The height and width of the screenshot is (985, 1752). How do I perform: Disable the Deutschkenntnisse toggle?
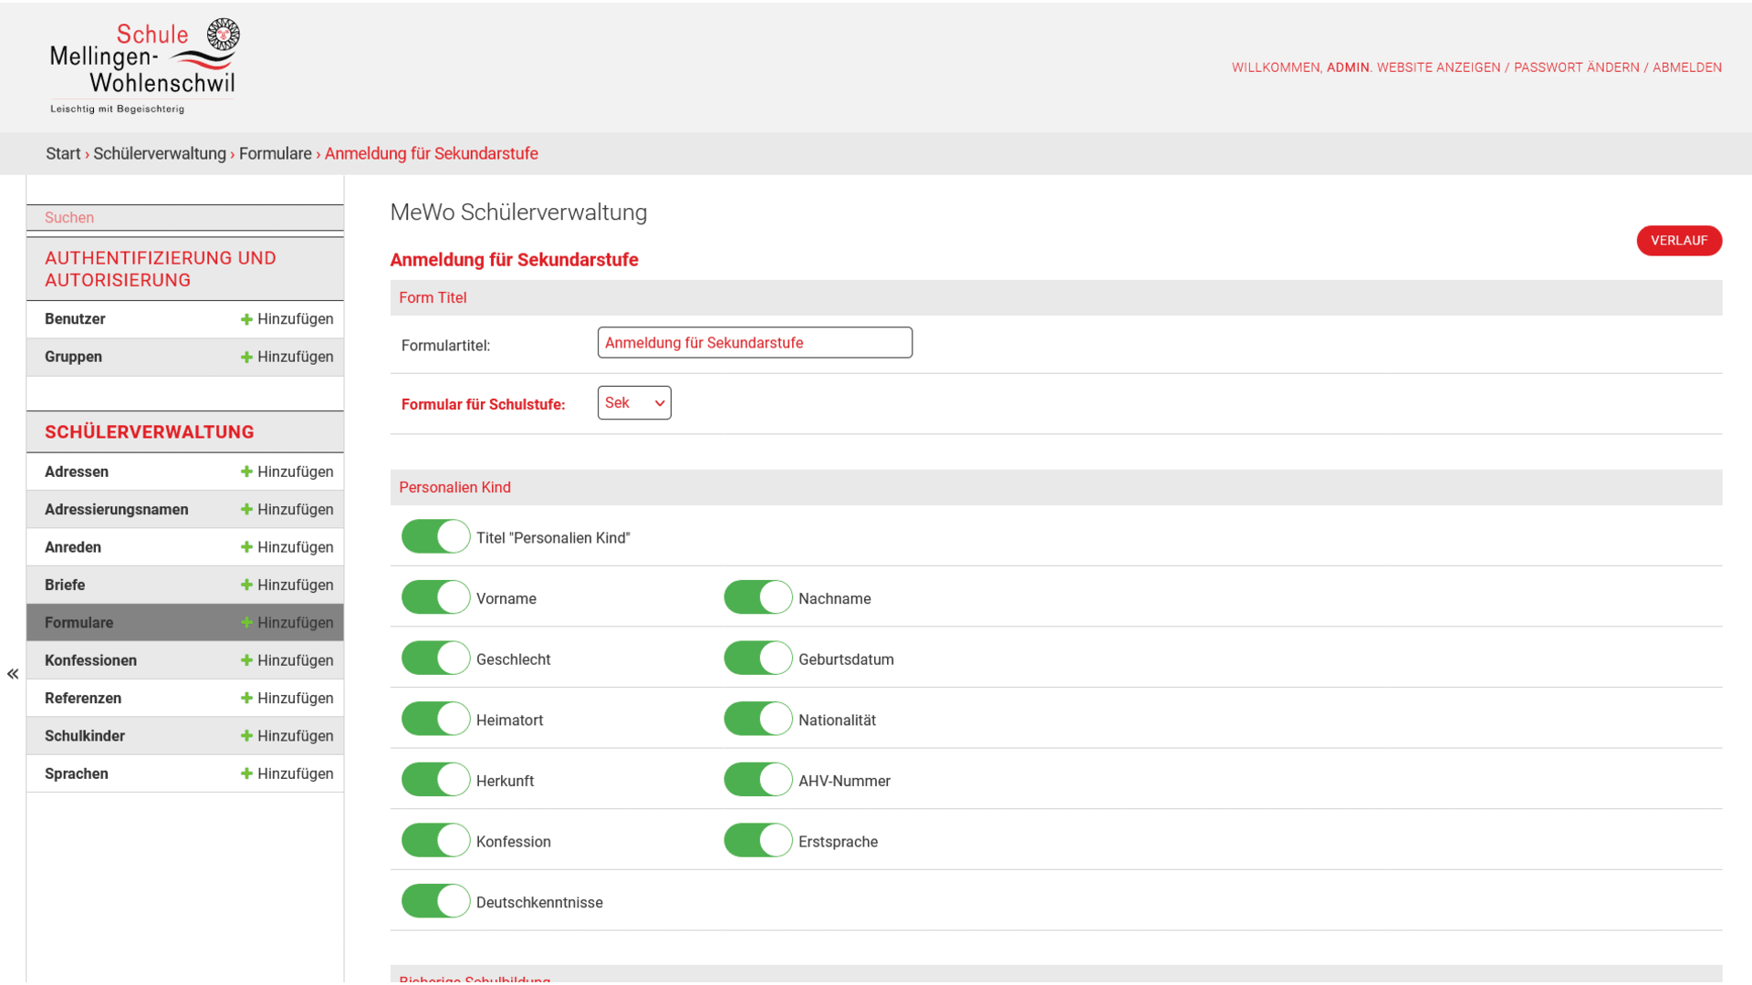pos(435,901)
